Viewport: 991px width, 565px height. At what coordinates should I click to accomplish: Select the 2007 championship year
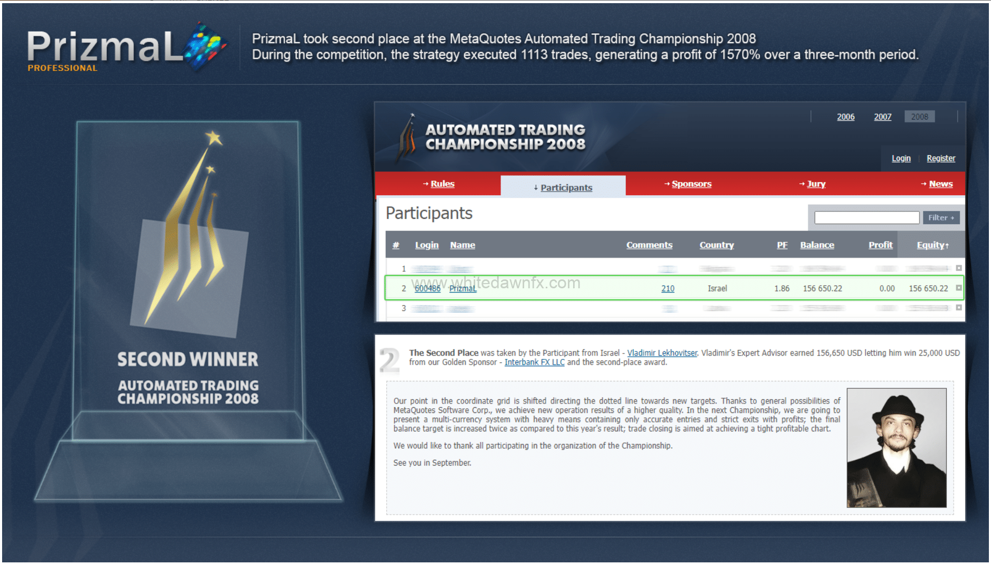pyautogui.click(x=883, y=117)
